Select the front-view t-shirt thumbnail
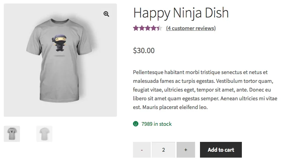The height and width of the screenshot is (166, 282). point(12,133)
